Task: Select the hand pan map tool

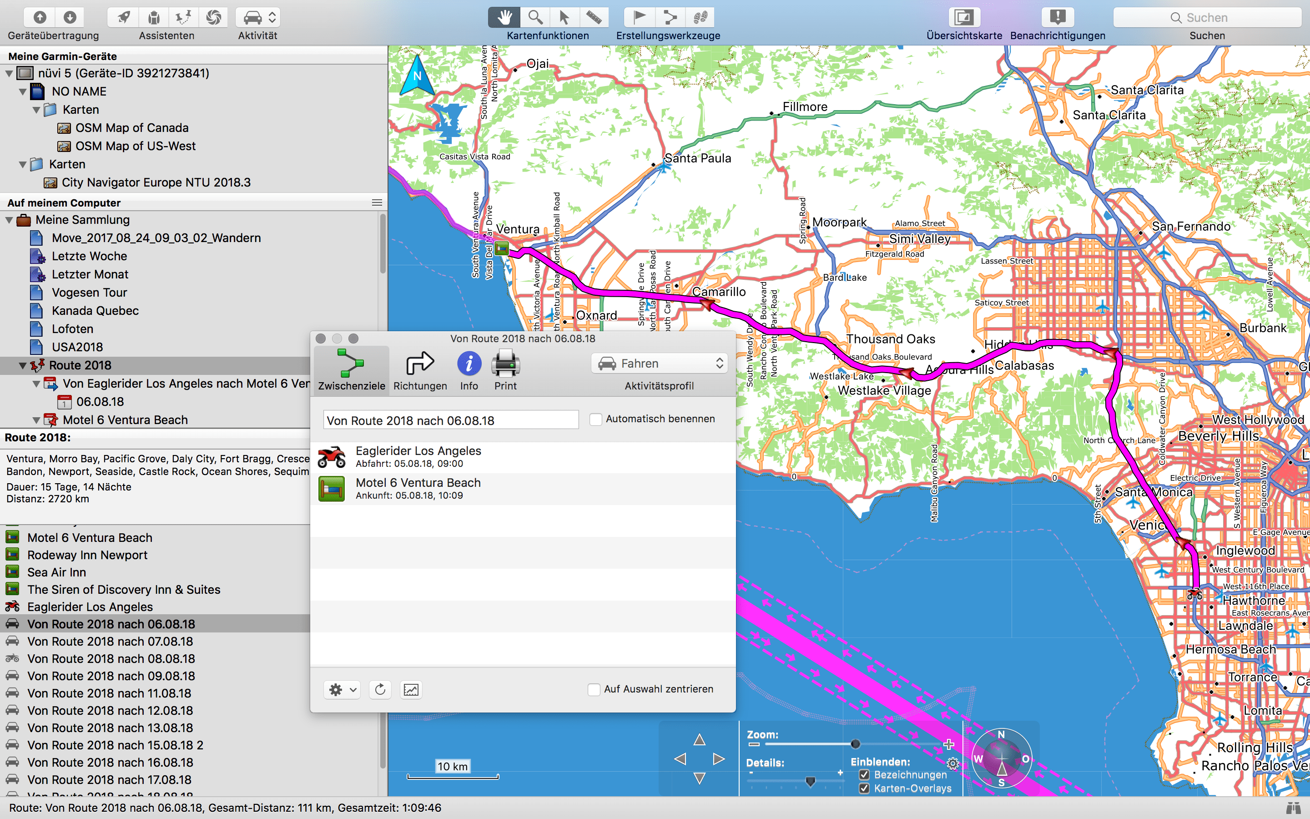Action: click(x=504, y=17)
